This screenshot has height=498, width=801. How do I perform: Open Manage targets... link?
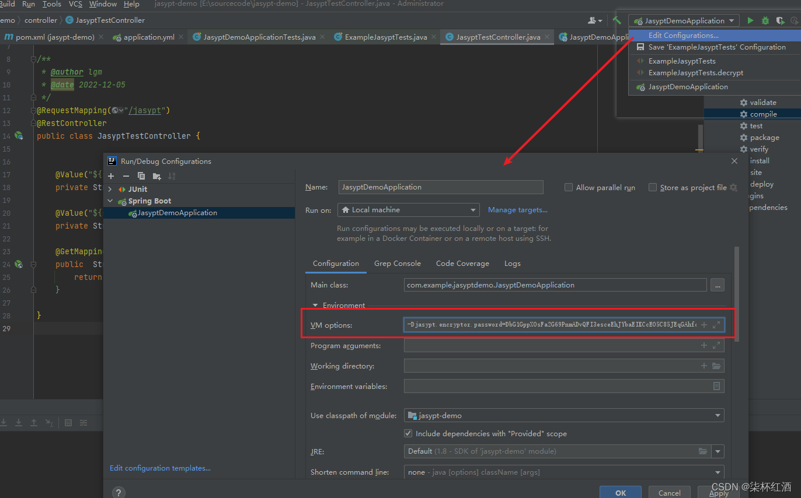[518, 210]
